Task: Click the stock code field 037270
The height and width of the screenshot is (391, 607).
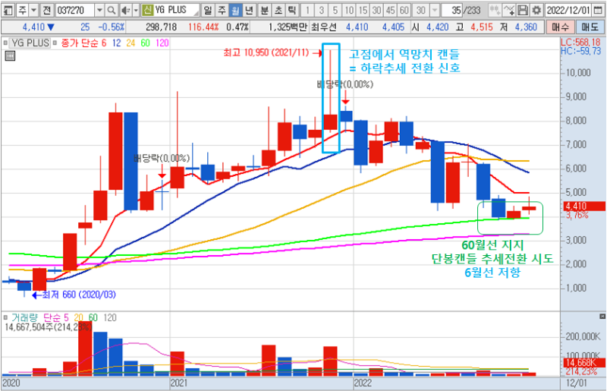Action: coord(75,10)
